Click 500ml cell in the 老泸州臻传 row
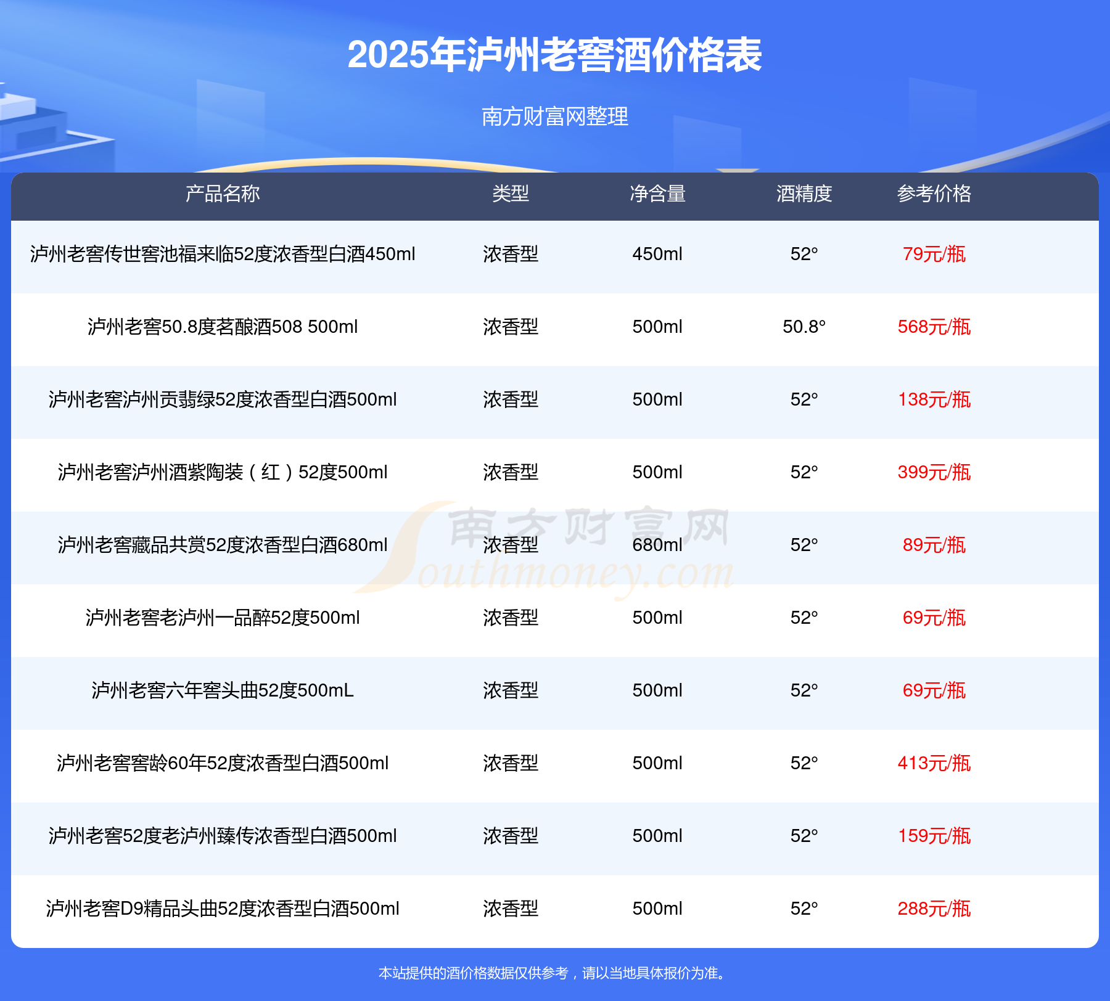This screenshot has width=1110, height=1001. coord(657,836)
